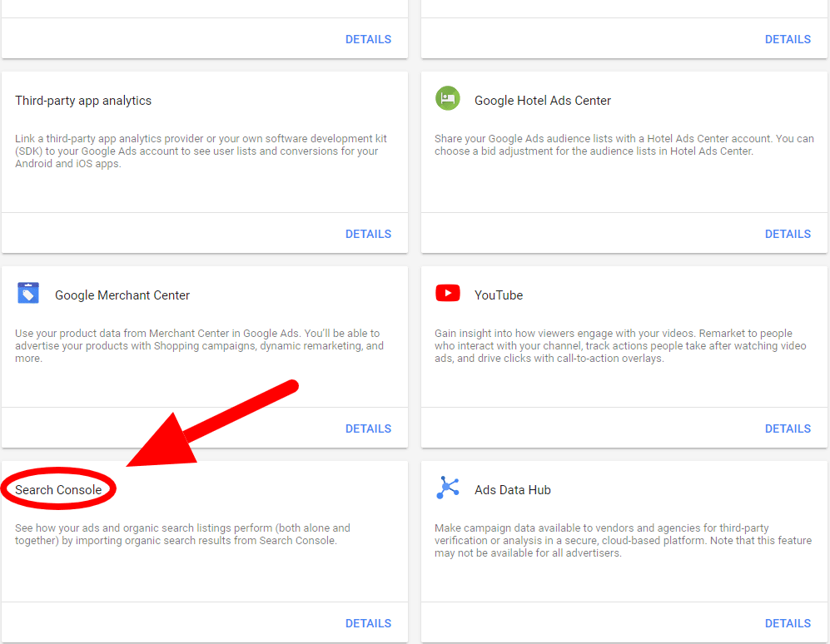Open DETAILS for Google Merchant Center
Screen dimensions: 830x644
coord(368,428)
